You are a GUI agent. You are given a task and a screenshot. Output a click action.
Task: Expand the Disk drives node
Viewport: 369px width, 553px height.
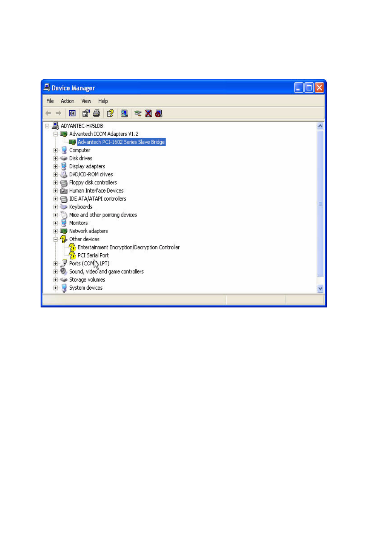coord(56,159)
